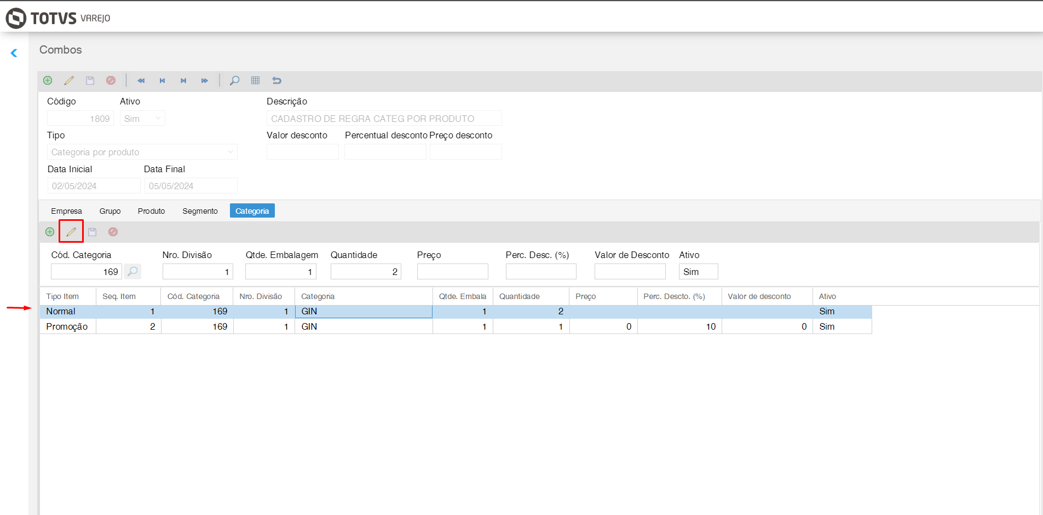1043x515 pixels.
Task: Click the first record double-arrow icon
Action: pos(141,80)
